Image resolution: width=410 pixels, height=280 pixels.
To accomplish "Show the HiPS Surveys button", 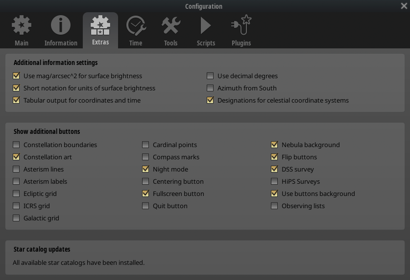I will tap(274, 181).
